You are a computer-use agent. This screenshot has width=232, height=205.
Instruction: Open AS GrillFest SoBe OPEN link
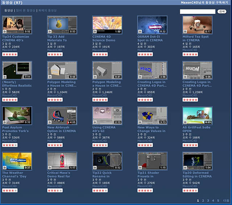tap(196, 129)
